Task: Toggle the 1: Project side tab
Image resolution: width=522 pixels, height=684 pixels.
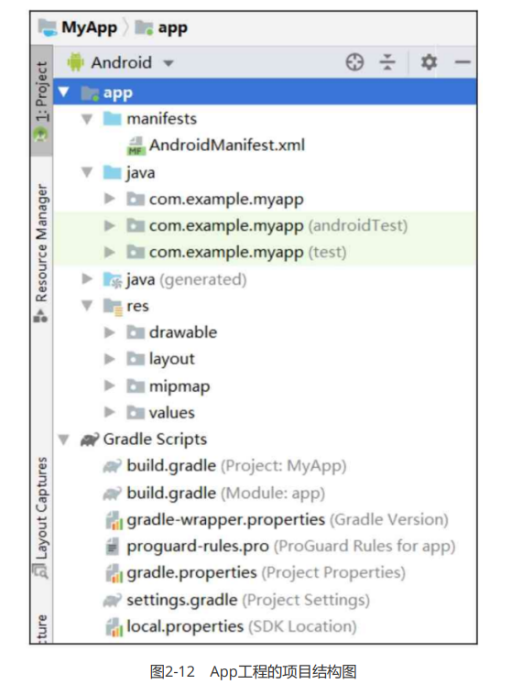Action: [x=41, y=102]
